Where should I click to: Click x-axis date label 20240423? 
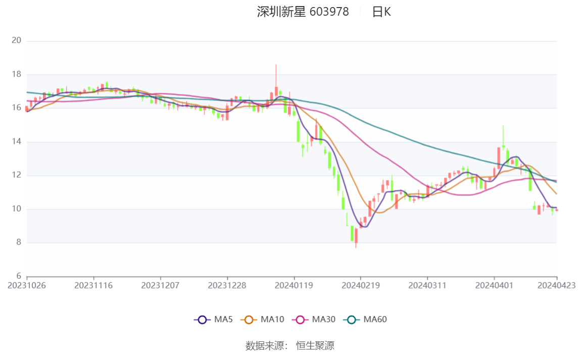pos(557,286)
